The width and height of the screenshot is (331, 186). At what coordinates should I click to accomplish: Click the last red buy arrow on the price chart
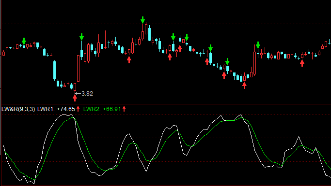302,63
